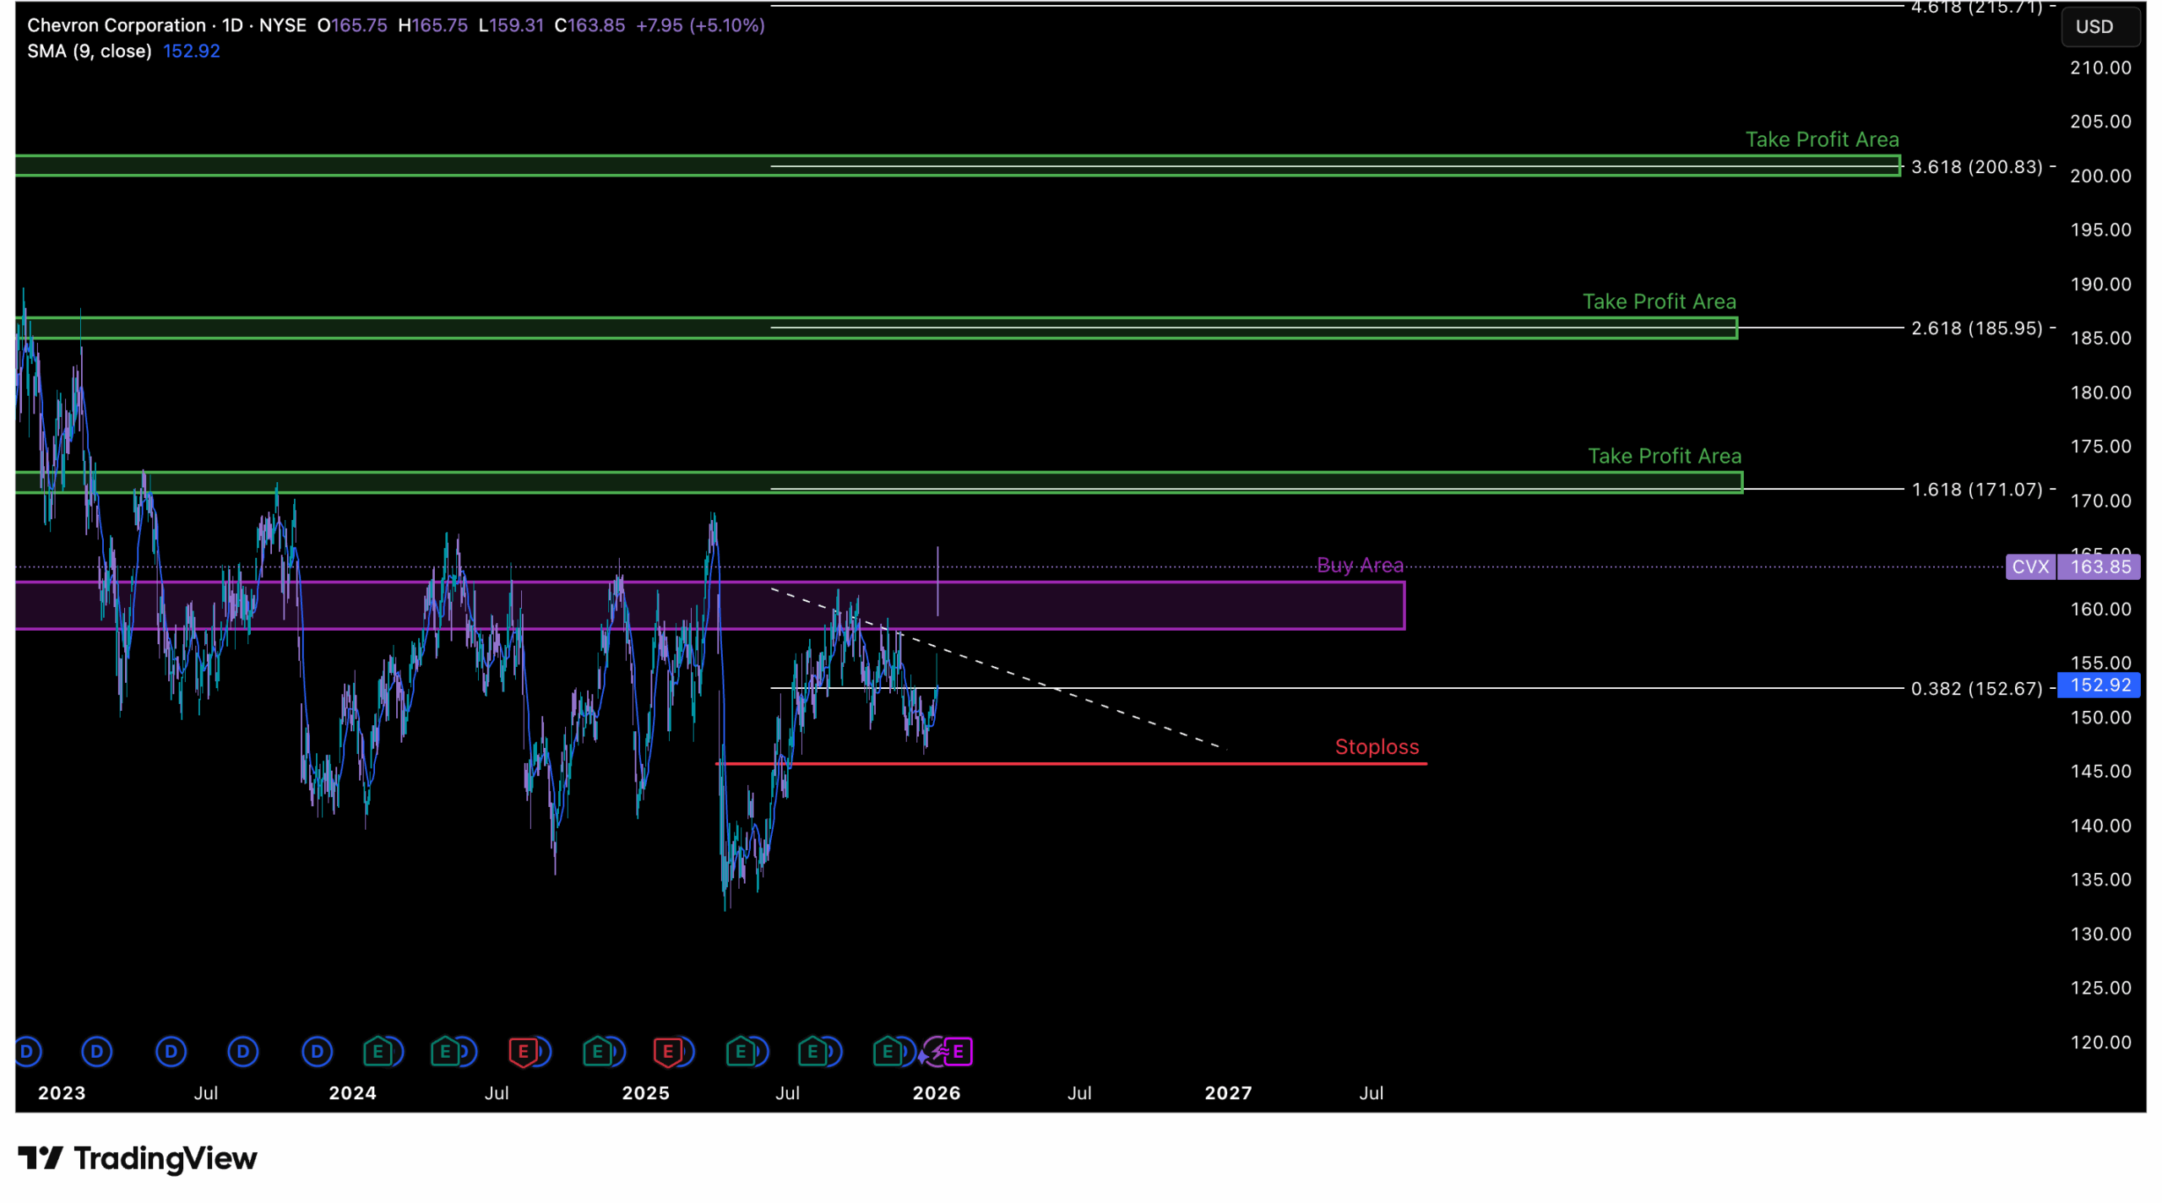Click the blue 152.92 SMA price tag
Screen dimensions: 2162x1203
click(x=2100, y=685)
